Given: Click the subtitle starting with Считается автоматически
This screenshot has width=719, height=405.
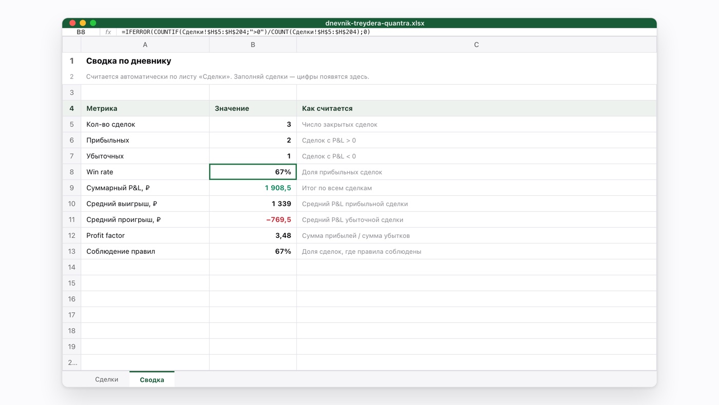Looking at the screenshot, I should [x=228, y=77].
